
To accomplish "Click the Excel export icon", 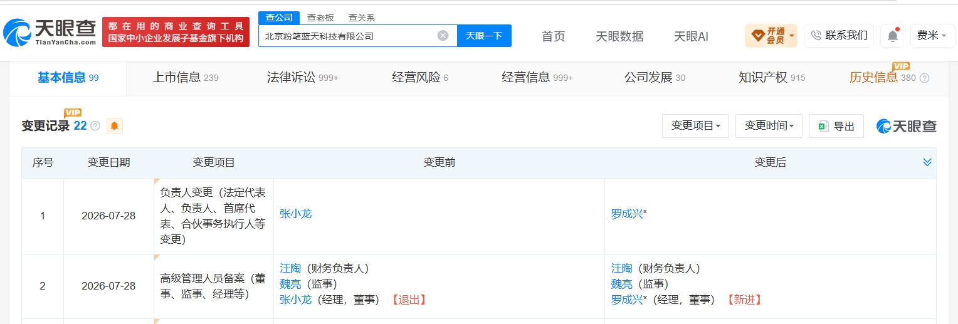I will click(x=823, y=126).
